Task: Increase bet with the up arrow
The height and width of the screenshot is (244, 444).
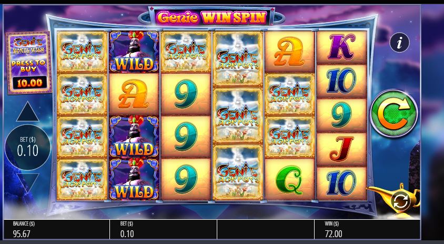Action: click(27, 112)
